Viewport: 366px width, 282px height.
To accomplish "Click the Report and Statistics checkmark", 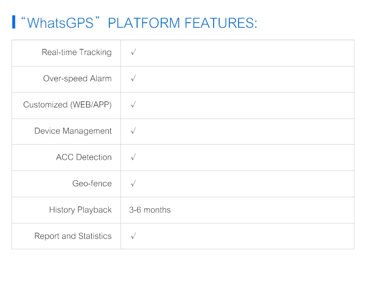I will [133, 236].
